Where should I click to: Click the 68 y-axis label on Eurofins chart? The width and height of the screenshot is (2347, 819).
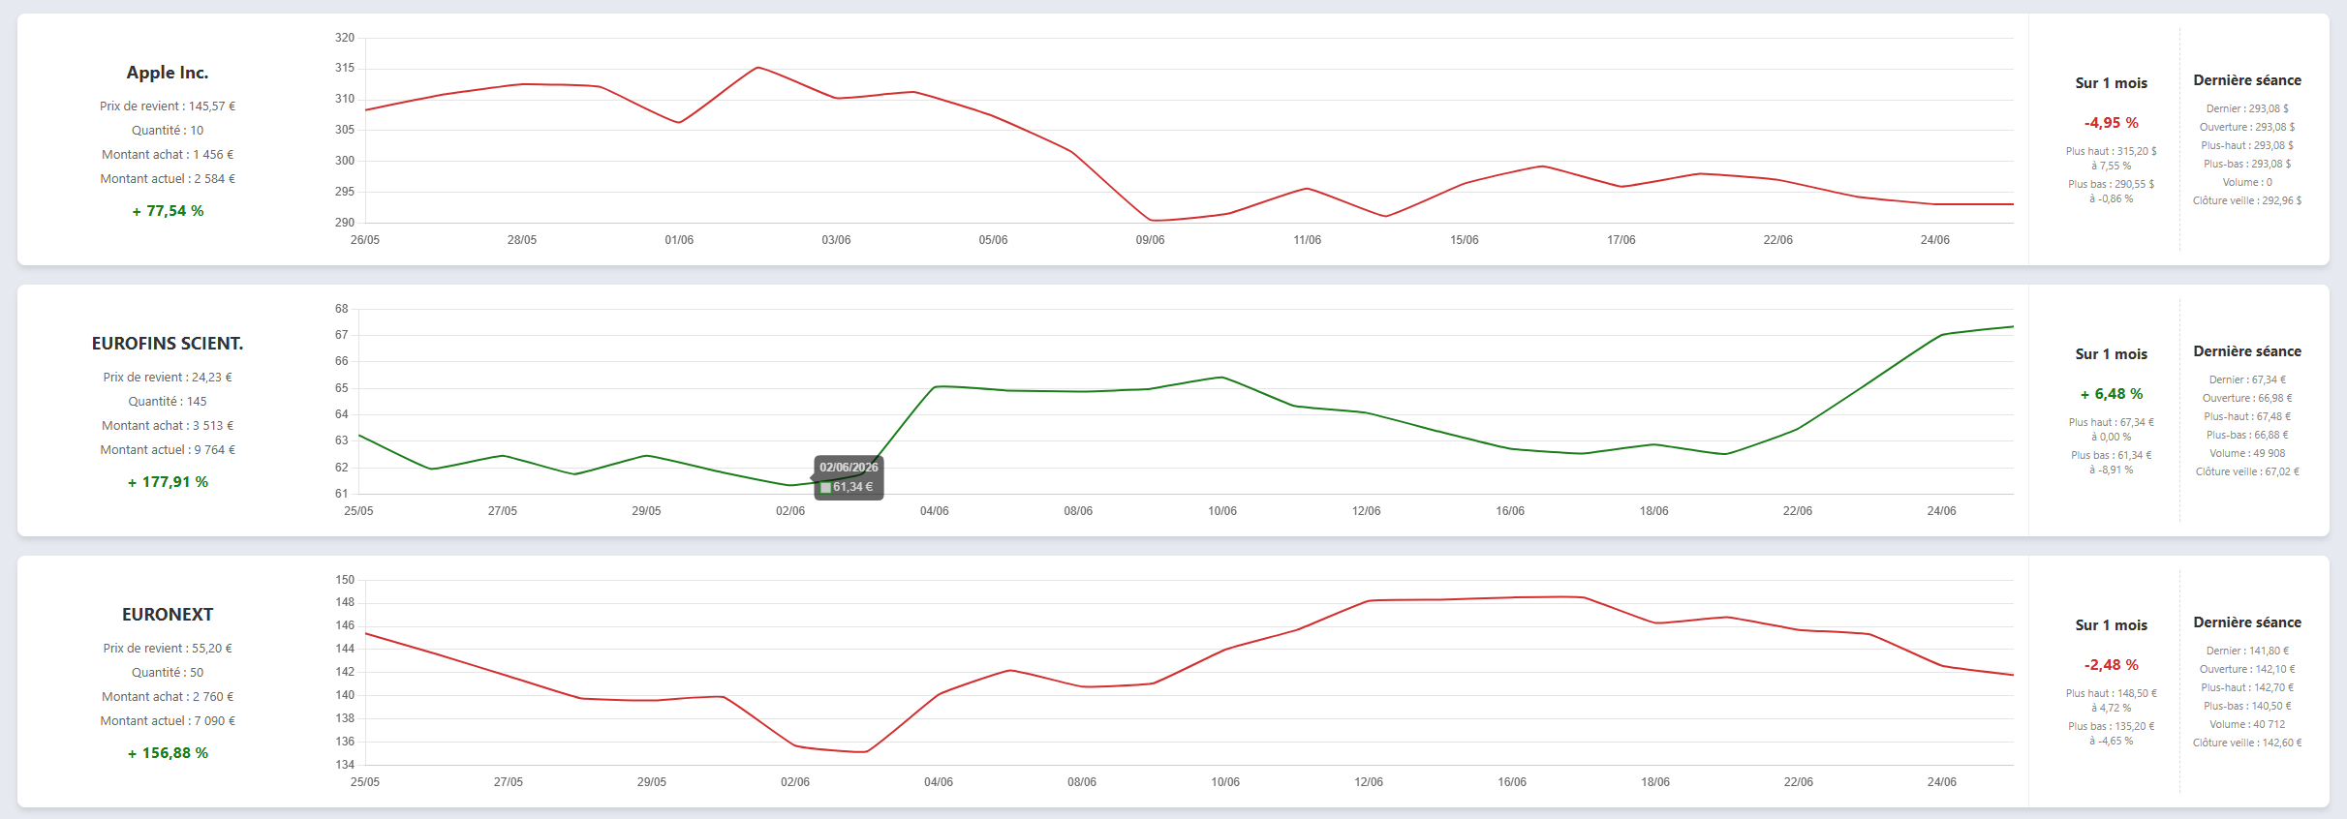coord(342,309)
